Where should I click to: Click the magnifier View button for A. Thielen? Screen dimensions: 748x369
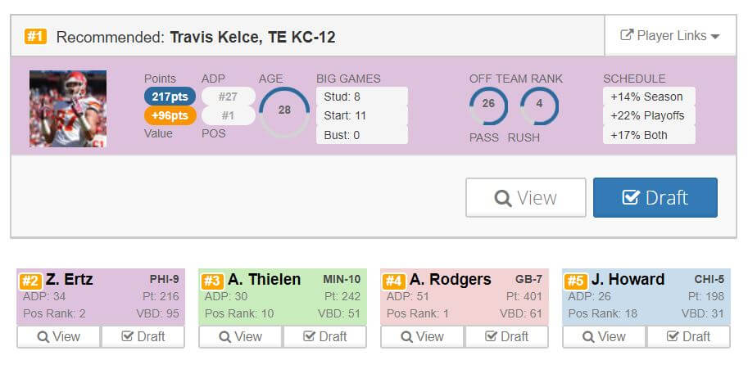[240, 336]
